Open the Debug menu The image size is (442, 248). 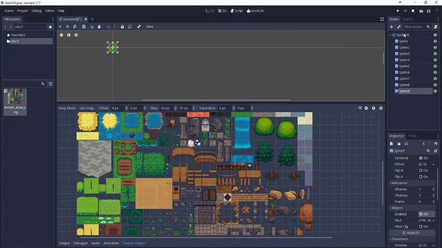click(36, 11)
